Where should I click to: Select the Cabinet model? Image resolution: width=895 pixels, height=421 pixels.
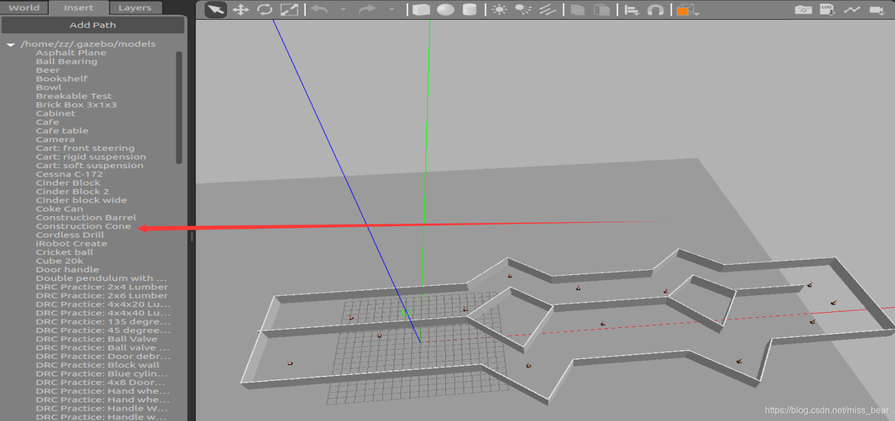pyautogui.click(x=55, y=113)
